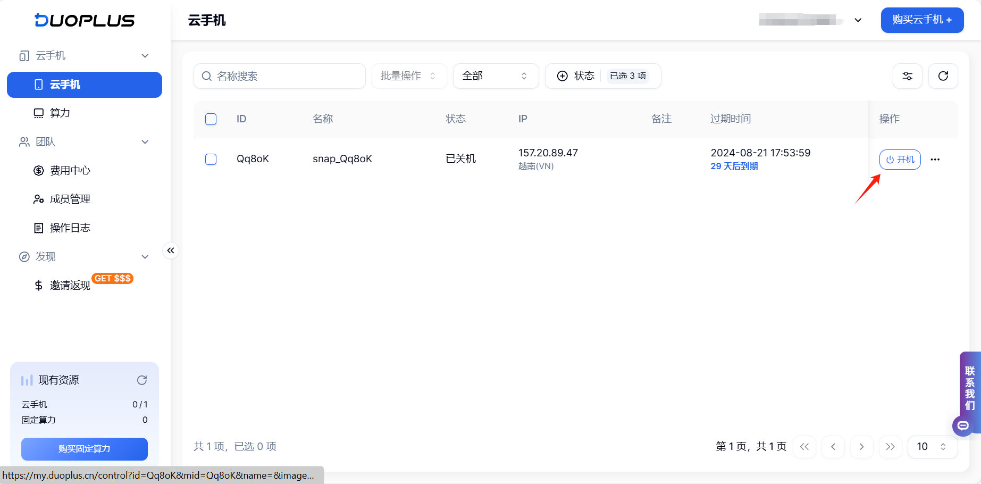Open the column settings filter icon
Screen dimensions: 981x484
(x=908, y=76)
